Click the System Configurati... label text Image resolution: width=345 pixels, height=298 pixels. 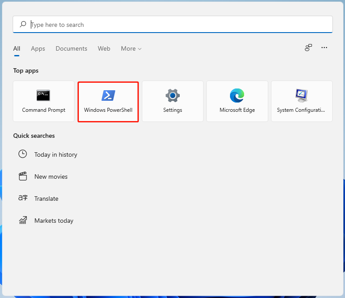click(301, 110)
